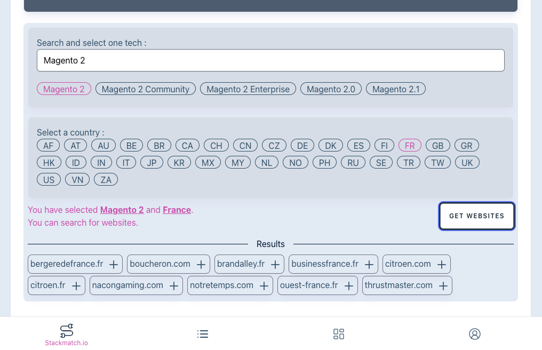Click the Get Websites button
This screenshot has width=542, height=350.
click(477, 216)
